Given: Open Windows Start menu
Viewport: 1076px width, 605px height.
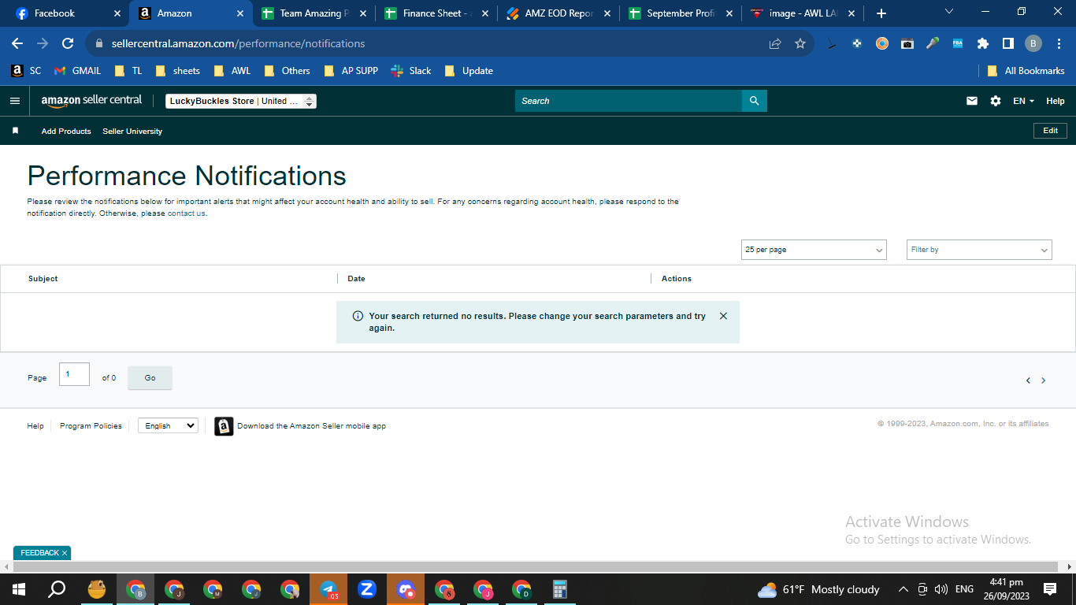Looking at the screenshot, I should click(x=19, y=589).
